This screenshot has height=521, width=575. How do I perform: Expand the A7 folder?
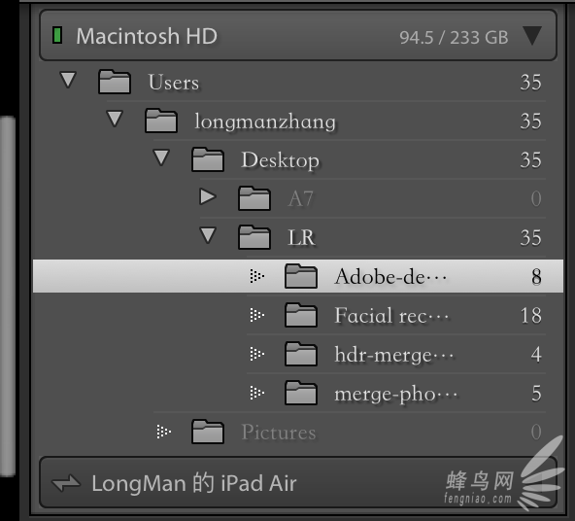point(208,196)
